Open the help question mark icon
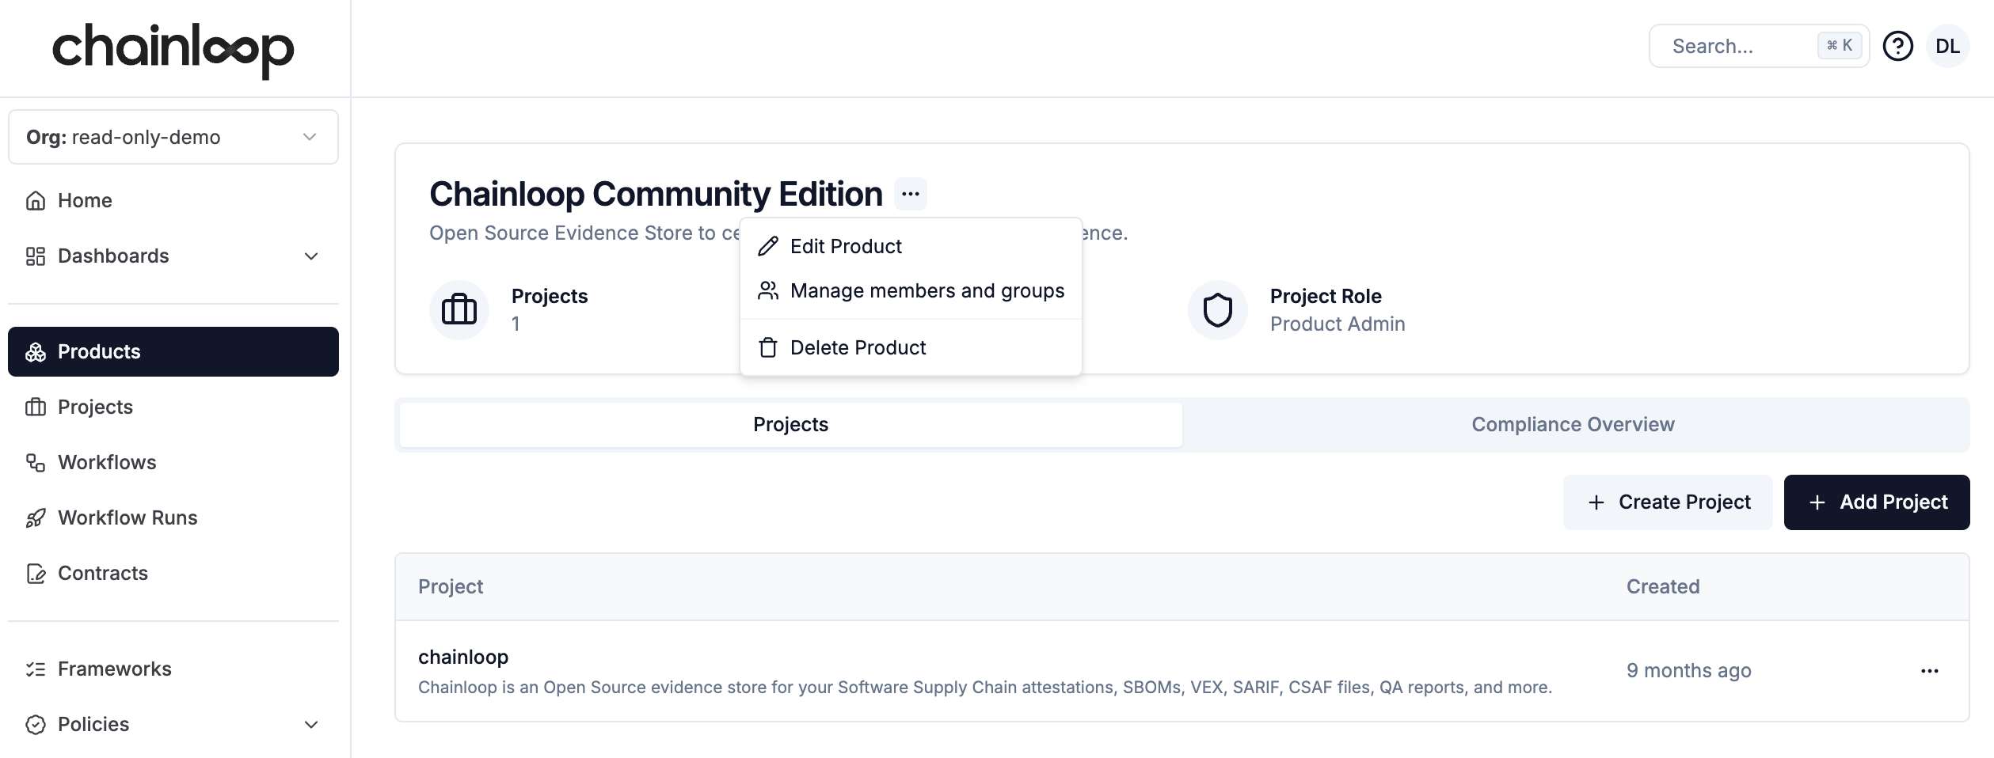The height and width of the screenshot is (758, 1994). 1898,45
